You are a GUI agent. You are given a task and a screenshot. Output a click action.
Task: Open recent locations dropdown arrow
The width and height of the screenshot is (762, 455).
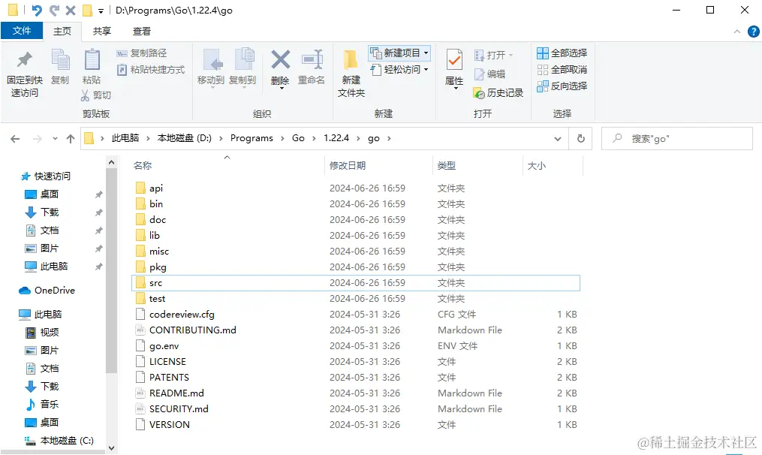click(55, 139)
